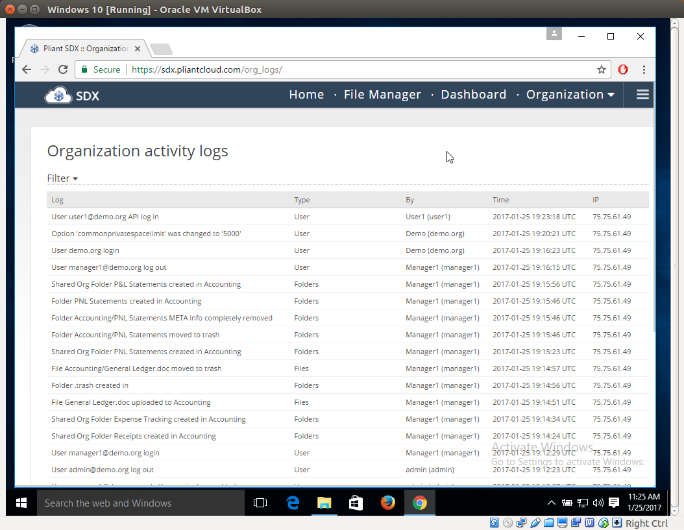Close the Pliant SDX browser tab
This screenshot has height=530, width=684.
click(x=138, y=49)
